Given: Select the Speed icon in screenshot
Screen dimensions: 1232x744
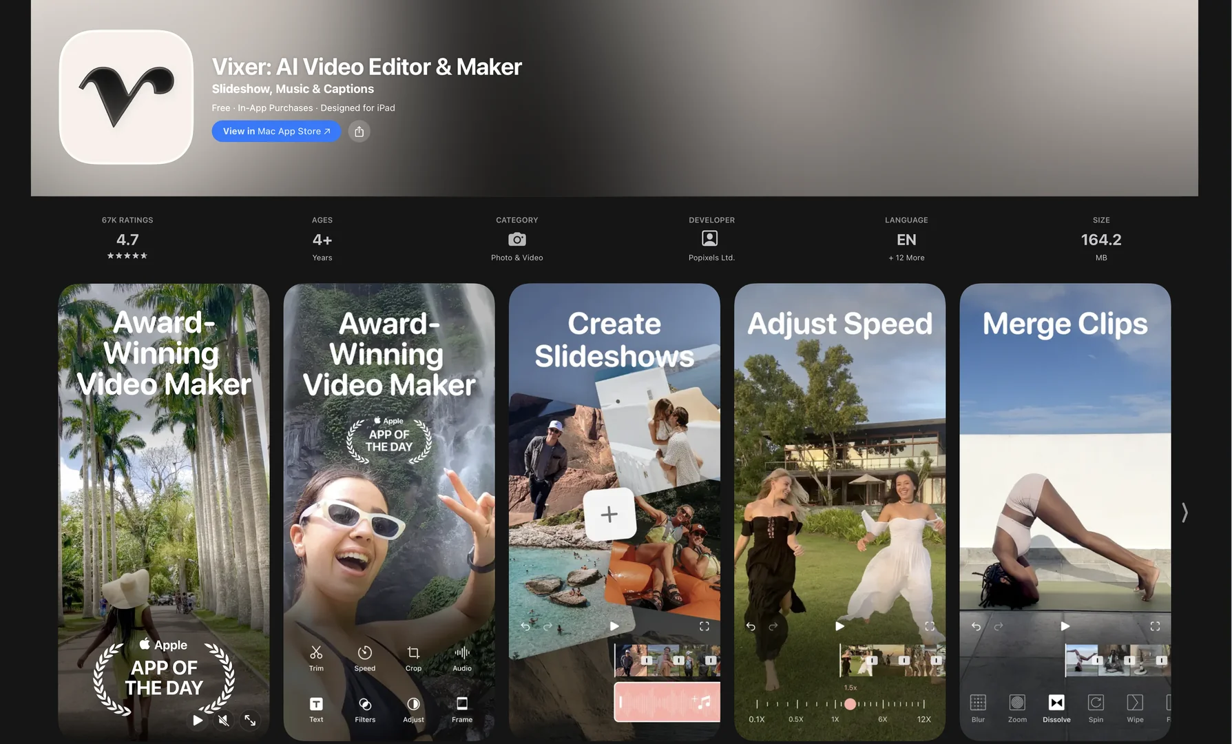Looking at the screenshot, I should [365, 652].
